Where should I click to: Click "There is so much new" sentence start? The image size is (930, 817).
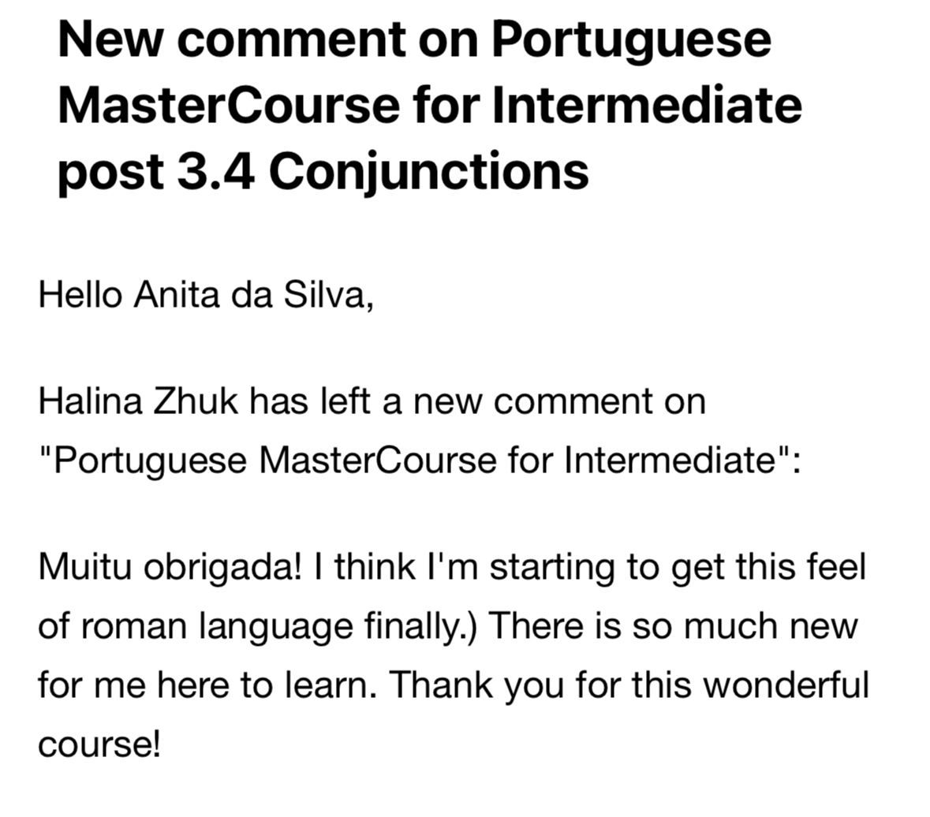(x=673, y=627)
